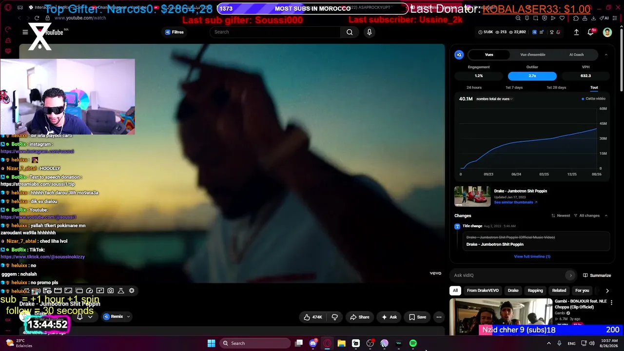Click the Filtres button
The height and width of the screenshot is (351, 624).
pos(174,32)
